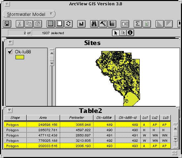
Task: Click the Save project floppy disk icon
Action: click(7, 24)
